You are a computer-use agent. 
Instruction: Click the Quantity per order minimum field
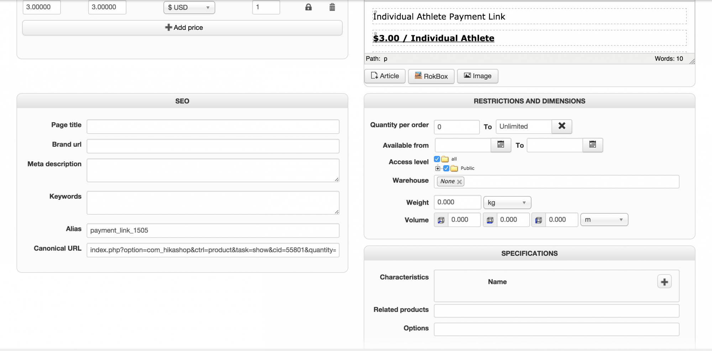pos(457,127)
